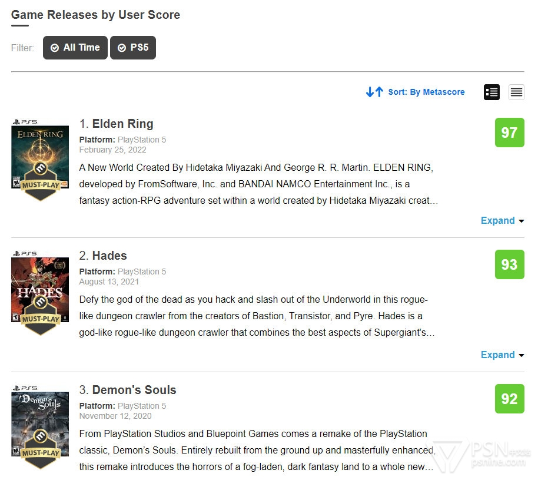Select the Demon's Souls cover thumbnail
The height and width of the screenshot is (480, 538).
point(40,421)
